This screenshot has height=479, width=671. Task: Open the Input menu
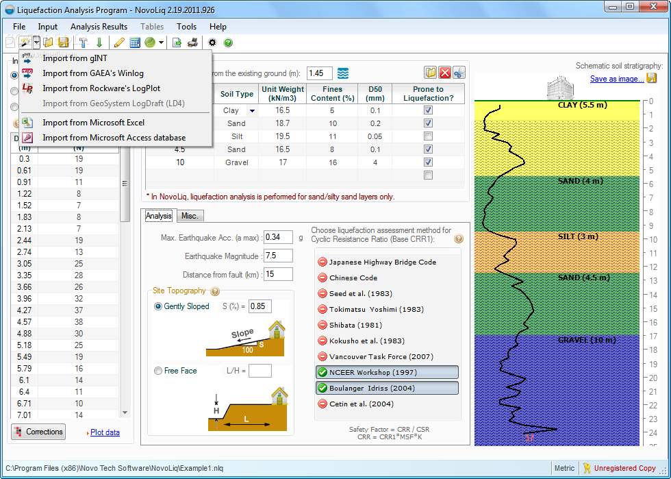[x=47, y=27]
